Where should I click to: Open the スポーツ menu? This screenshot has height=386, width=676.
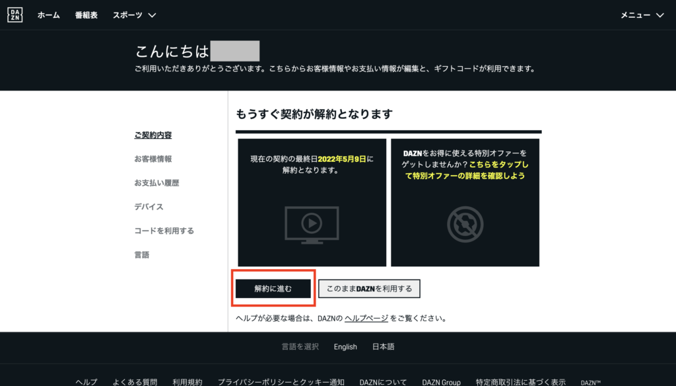coord(127,15)
